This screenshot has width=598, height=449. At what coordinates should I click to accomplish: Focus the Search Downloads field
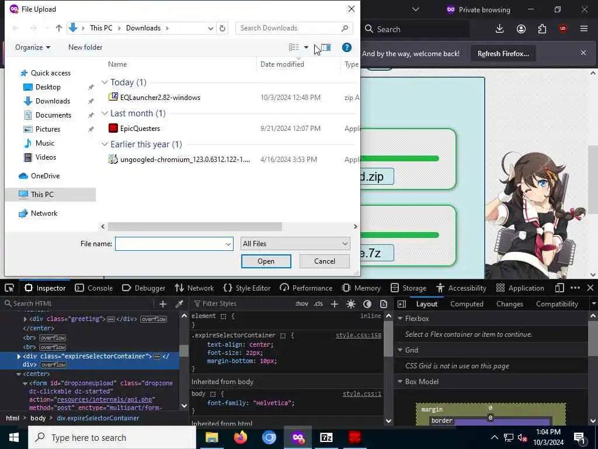[x=294, y=28]
